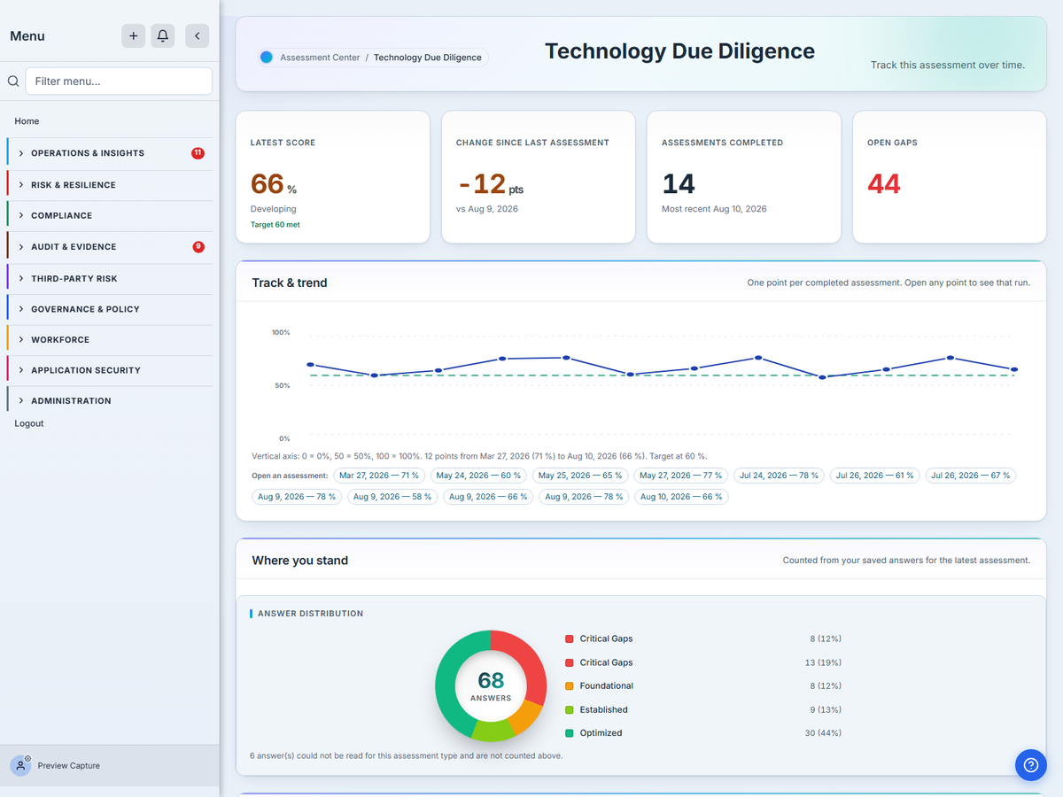Open the May 27, 2026 — 77 % assessment
This screenshot has width=1063, height=797.
(681, 476)
